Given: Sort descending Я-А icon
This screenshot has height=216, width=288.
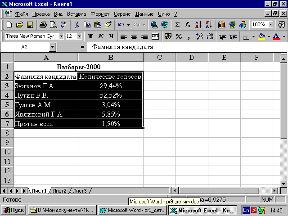Looking at the screenshot, I should (x=209, y=24).
